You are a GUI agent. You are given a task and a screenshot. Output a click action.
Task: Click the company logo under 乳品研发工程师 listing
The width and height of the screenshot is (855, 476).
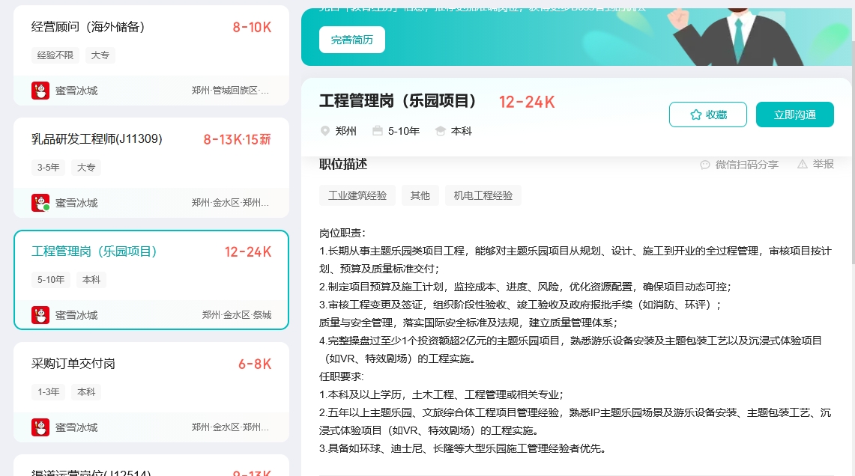(x=40, y=203)
